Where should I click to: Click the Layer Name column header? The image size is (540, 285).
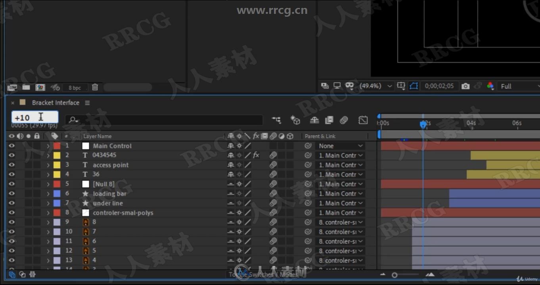(x=98, y=136)
